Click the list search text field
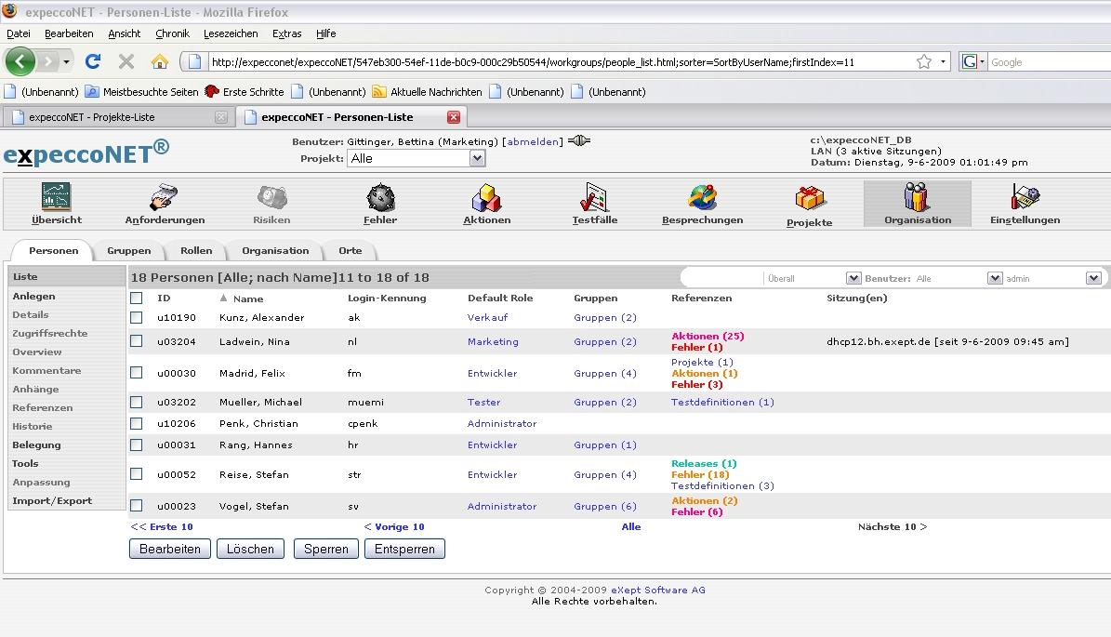1111x637 pixels. [721, 278]
